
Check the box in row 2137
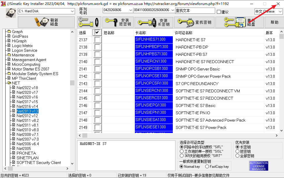pyautogui.click(x=97, y=40)
